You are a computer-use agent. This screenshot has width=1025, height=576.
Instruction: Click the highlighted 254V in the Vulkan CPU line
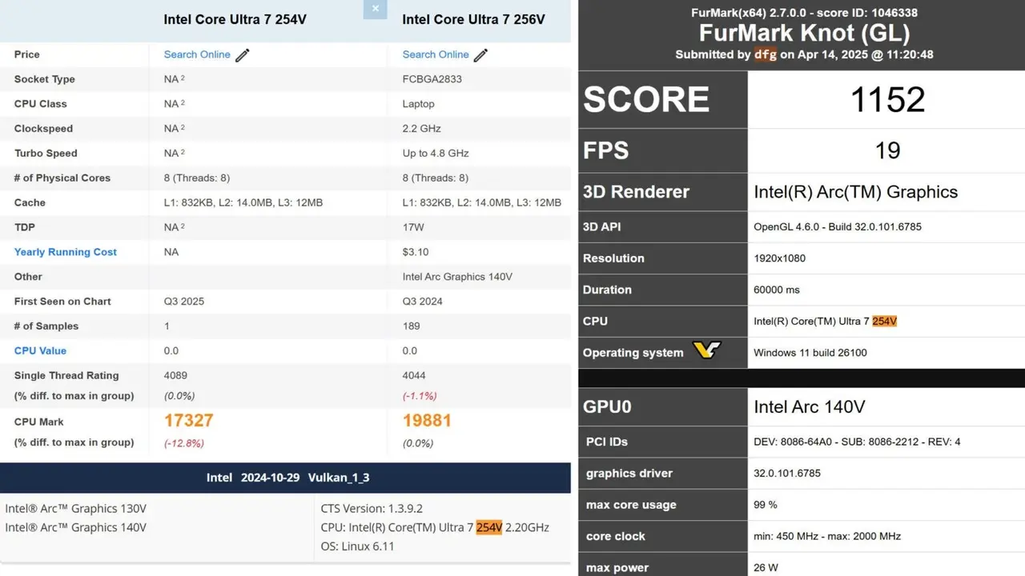point(488,527)
